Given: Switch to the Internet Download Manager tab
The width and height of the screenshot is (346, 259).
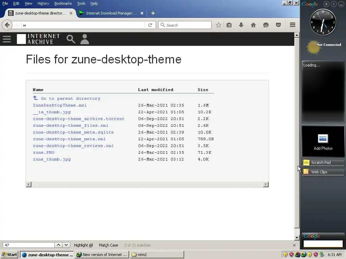Looking at the screenshot, I should tap(112, 13).
